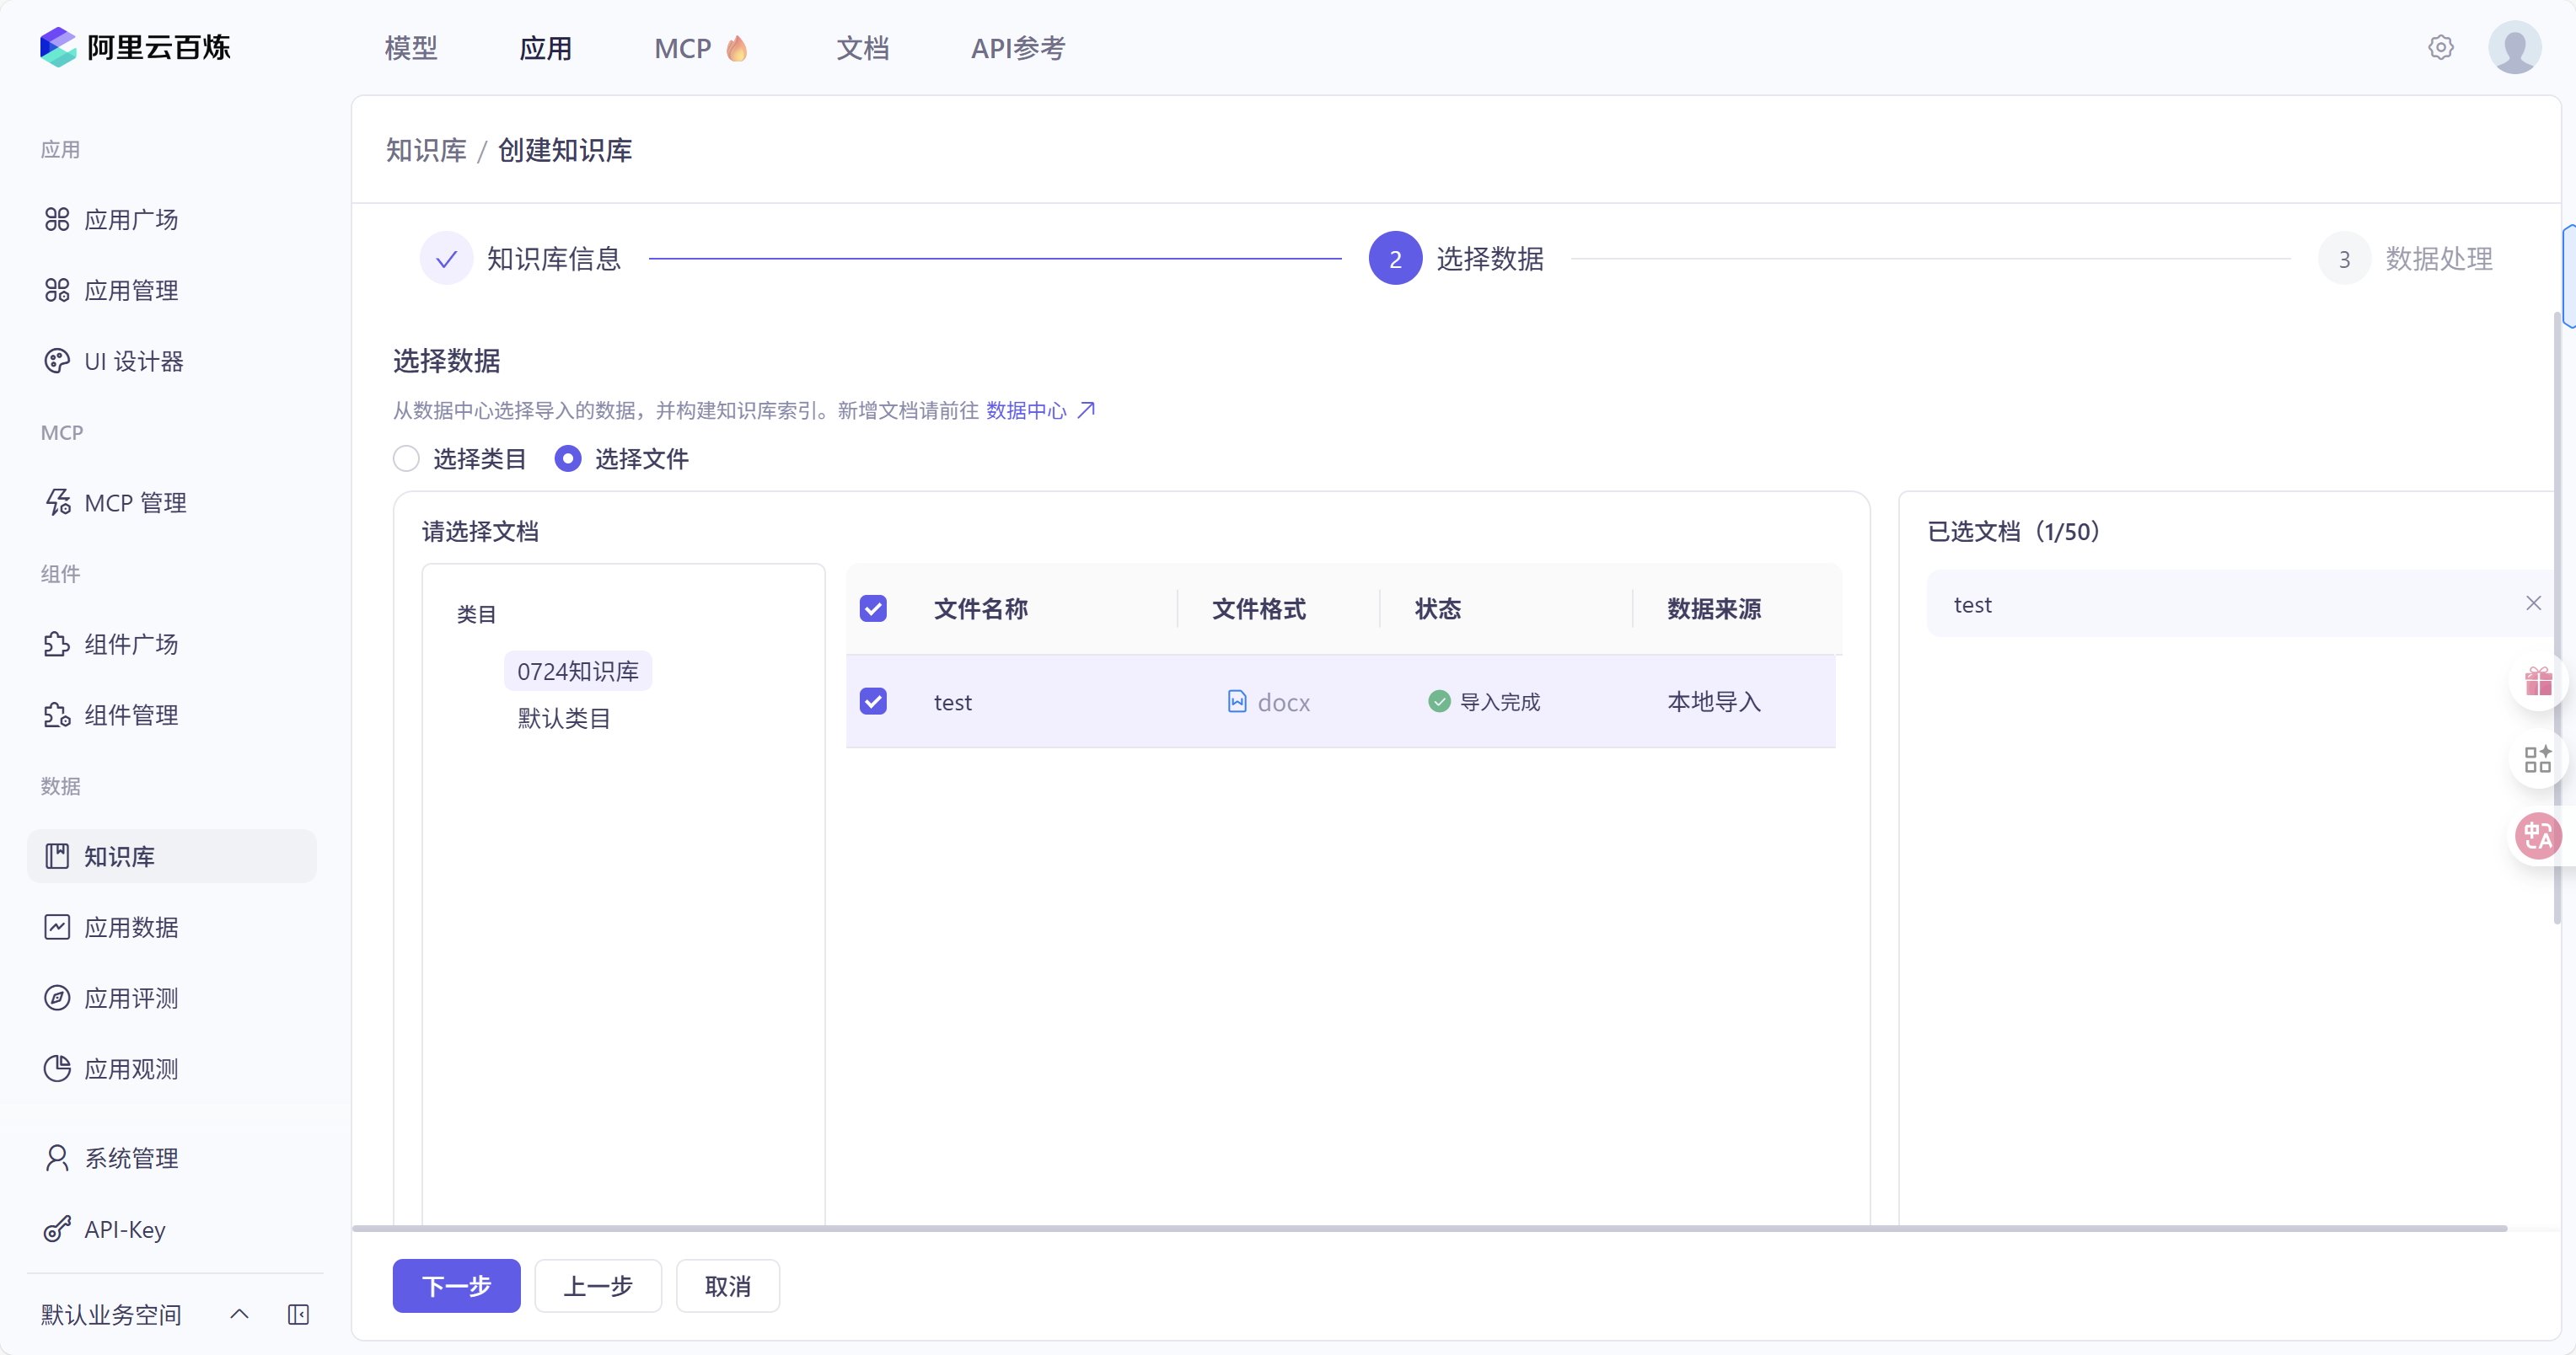Open the settings gear icon
The height and width of the screenshot is (1355, 2576).
pos(2440,47)
